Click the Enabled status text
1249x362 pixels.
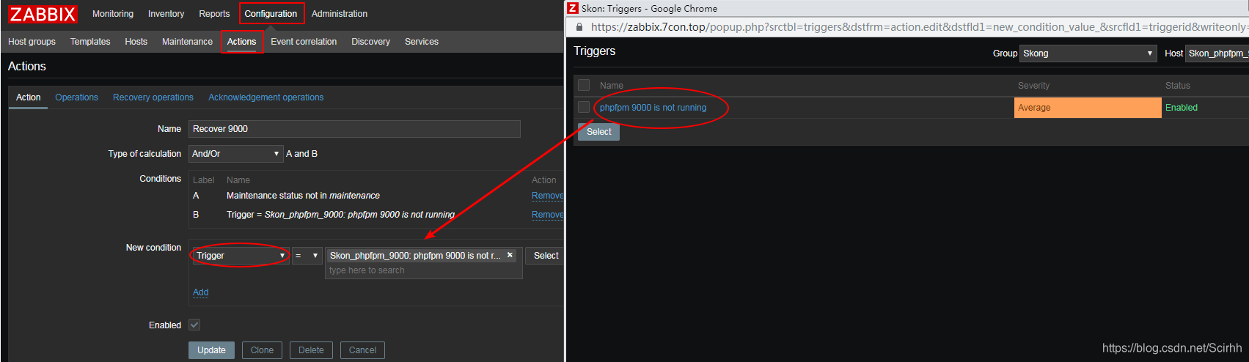(x=1181, y=108)
